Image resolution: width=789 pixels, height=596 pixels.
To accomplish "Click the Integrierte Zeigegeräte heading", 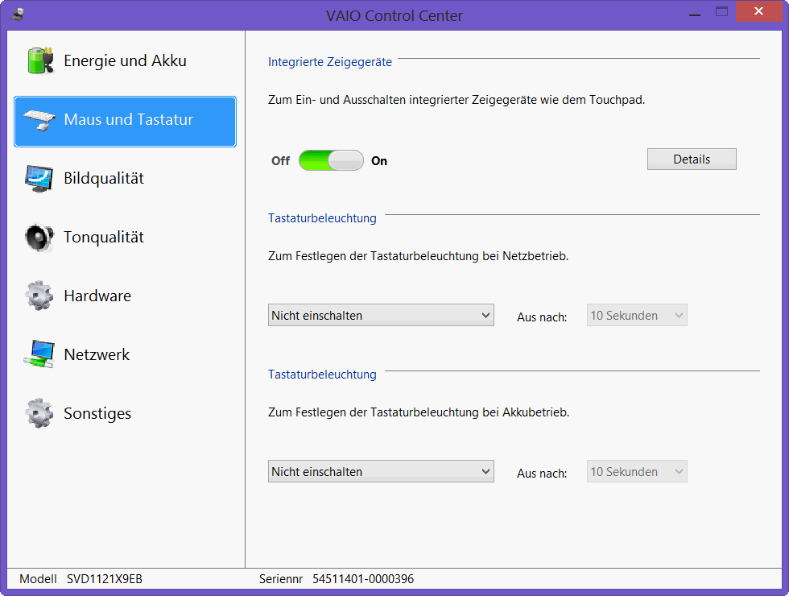I will [x=329, y=62].
